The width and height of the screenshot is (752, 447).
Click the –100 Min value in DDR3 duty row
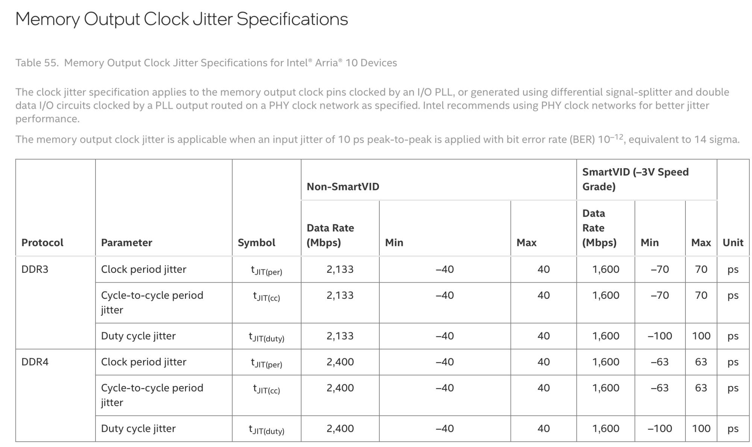pyautogui.click(x=660, y=336)
